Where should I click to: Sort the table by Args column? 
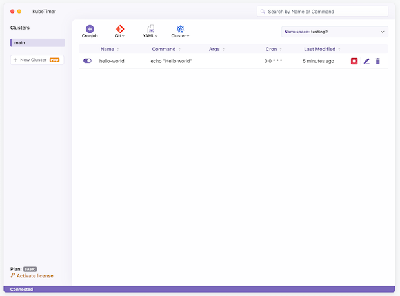pos(217,49)
